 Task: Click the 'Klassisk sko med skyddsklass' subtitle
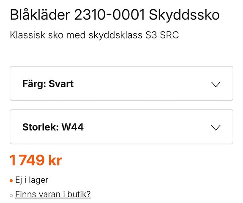(x=76, y=35)
